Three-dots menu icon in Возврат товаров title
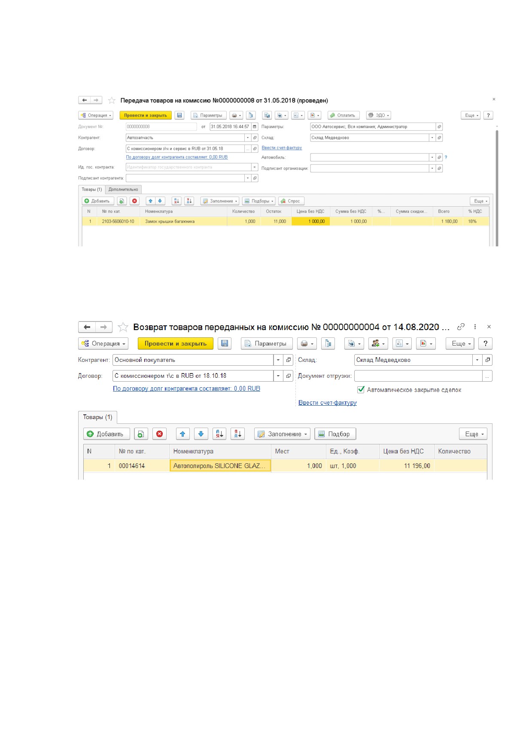This screenshot has height=753, width=532. (x=475, y=327)
